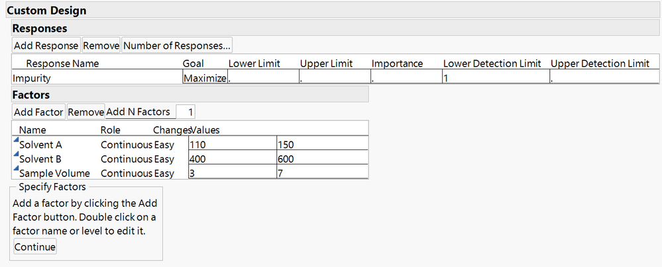Click Upper Detection Limit column header

point(600,63)
